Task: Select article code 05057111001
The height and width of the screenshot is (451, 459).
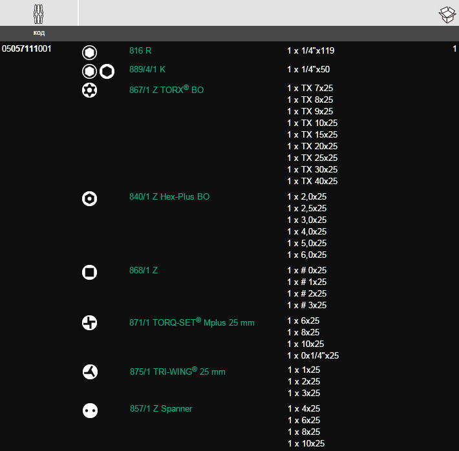Action: 27,49
